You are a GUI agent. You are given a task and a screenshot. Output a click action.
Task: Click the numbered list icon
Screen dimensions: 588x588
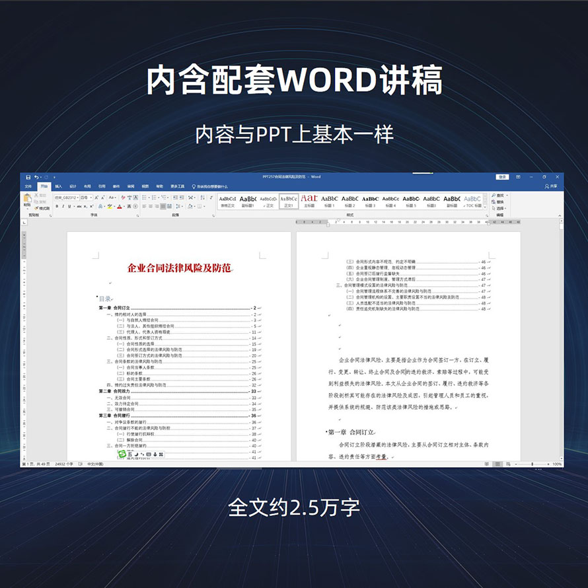154,198
